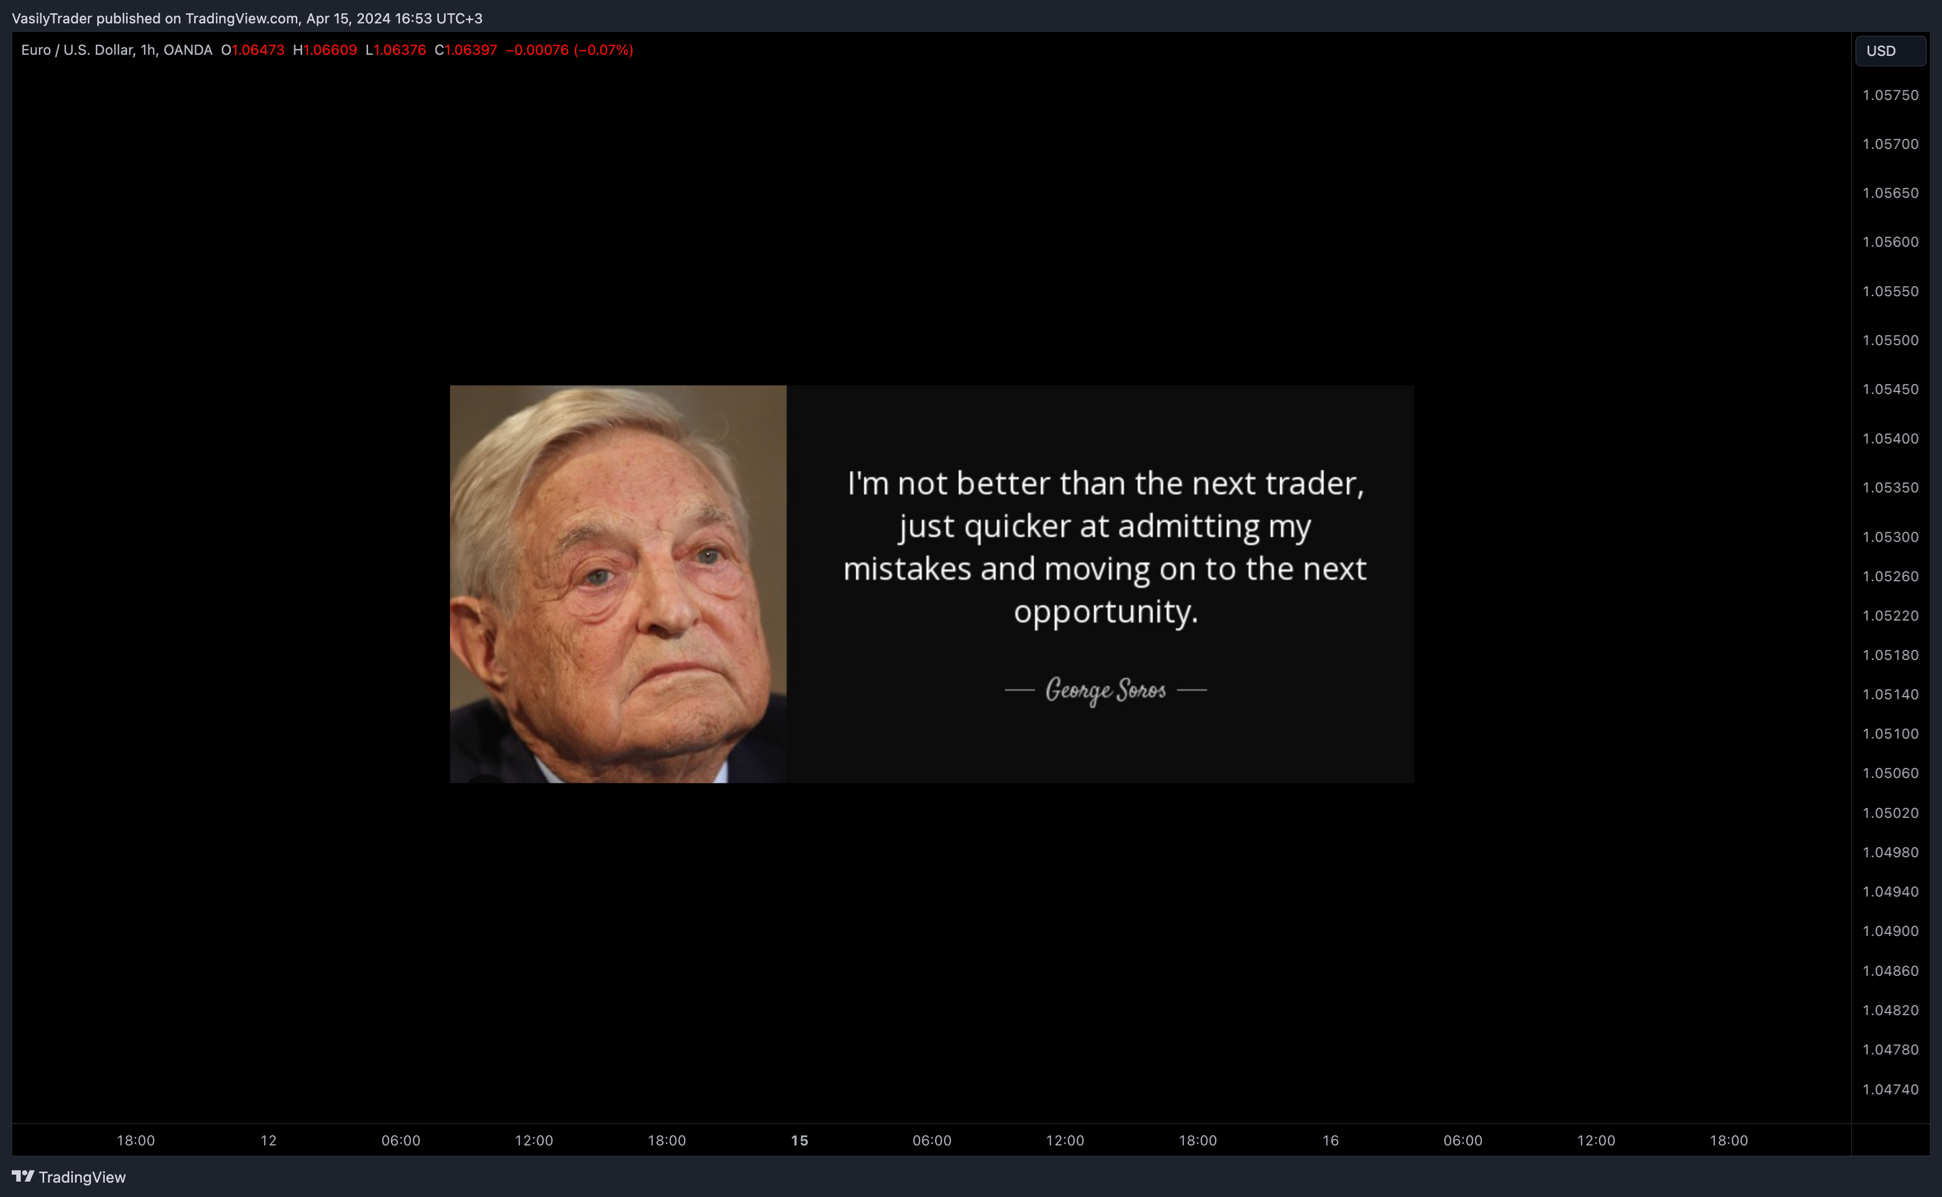Click the 1.05180 price axis label
The width and height of the screenshot is (1942, 1197).
point(1890,656)
